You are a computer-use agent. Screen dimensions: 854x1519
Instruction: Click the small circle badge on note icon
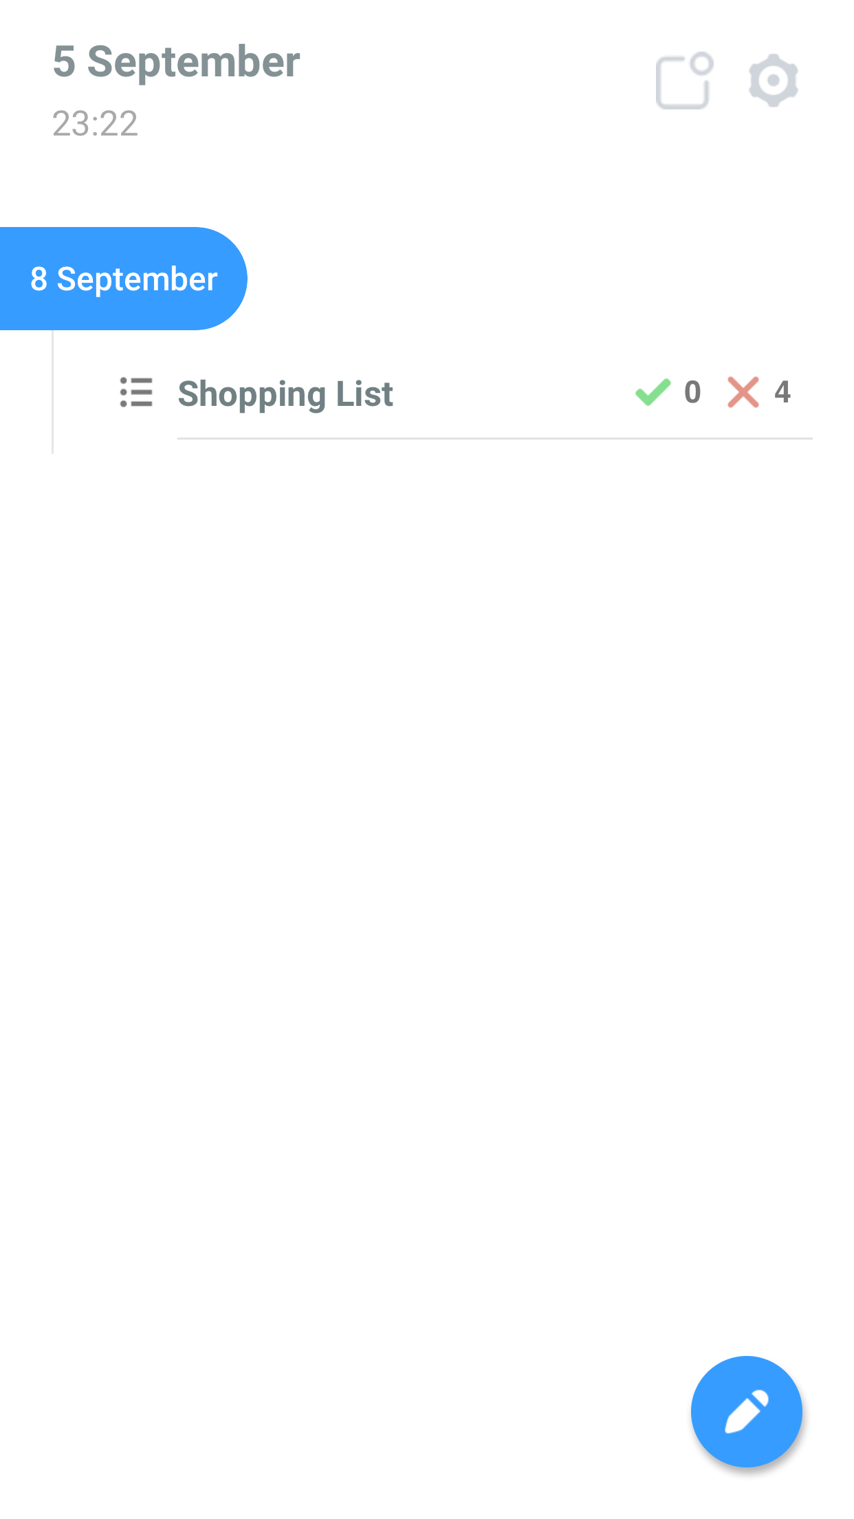pos(702,65)
